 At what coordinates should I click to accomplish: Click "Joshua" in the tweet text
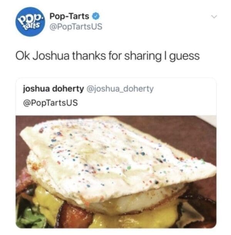(51, 56)
